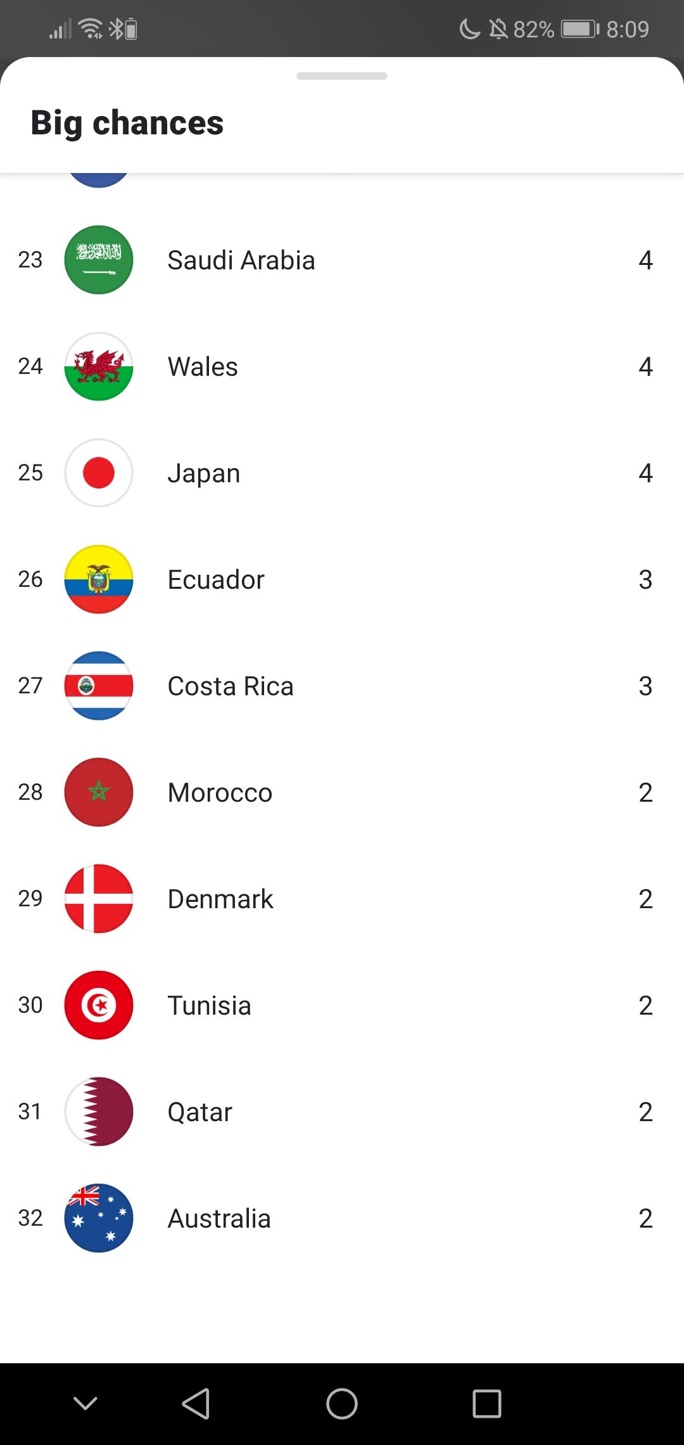
Task: Tap Australia's big chances count 2
Action: (645, 1218)
